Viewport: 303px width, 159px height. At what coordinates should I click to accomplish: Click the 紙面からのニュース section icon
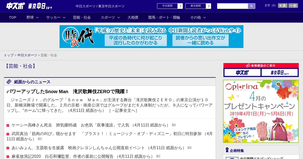[x=9, y=82]
